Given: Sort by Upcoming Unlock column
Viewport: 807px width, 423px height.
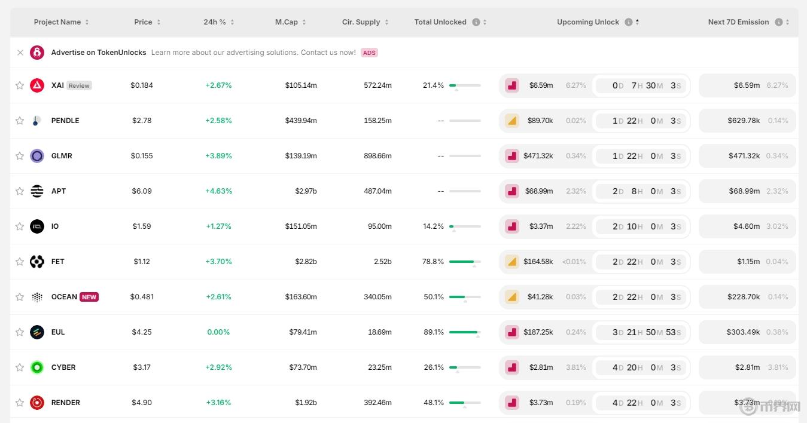Looking at the screenshot, I should 588,22.
